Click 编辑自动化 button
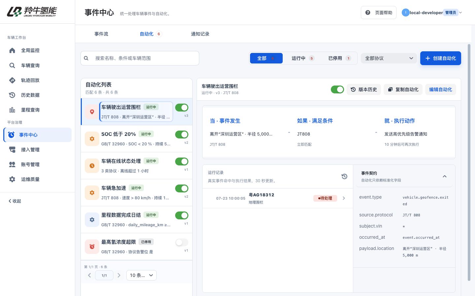Viewport: 475px width, 296px height. (441, 89)
